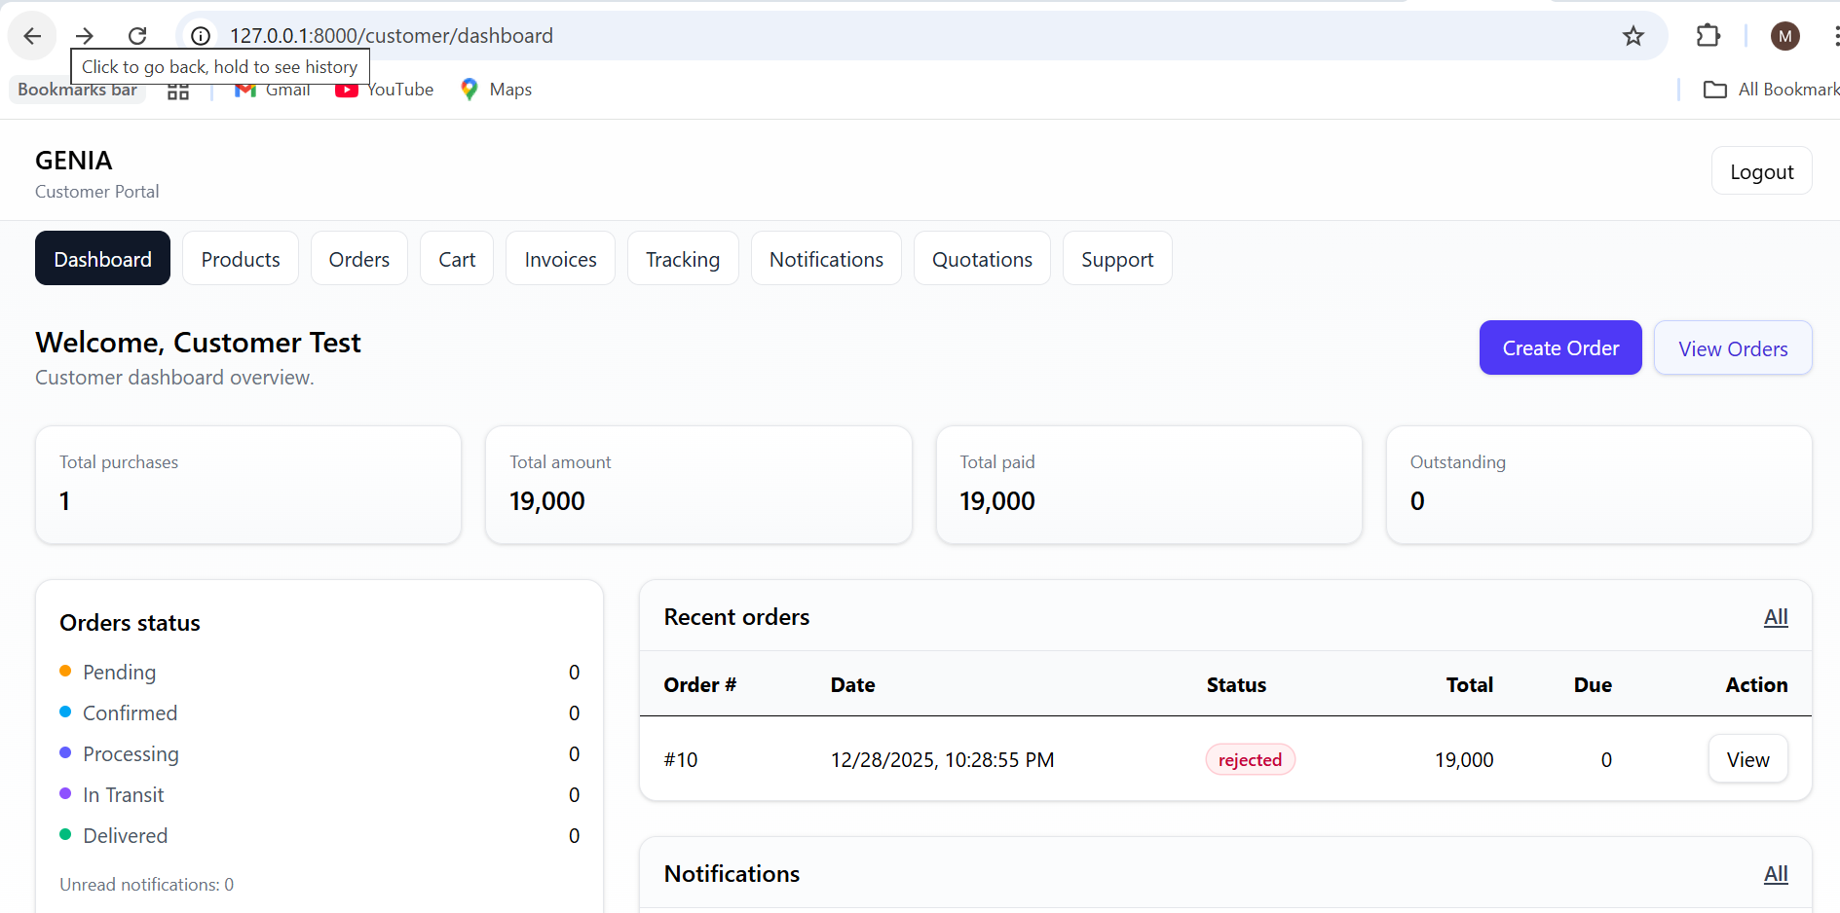The height and width of the screenshot is (913, 1840).
Task: Open site information icon in the address bar
Action: click(x=200, y=35)
